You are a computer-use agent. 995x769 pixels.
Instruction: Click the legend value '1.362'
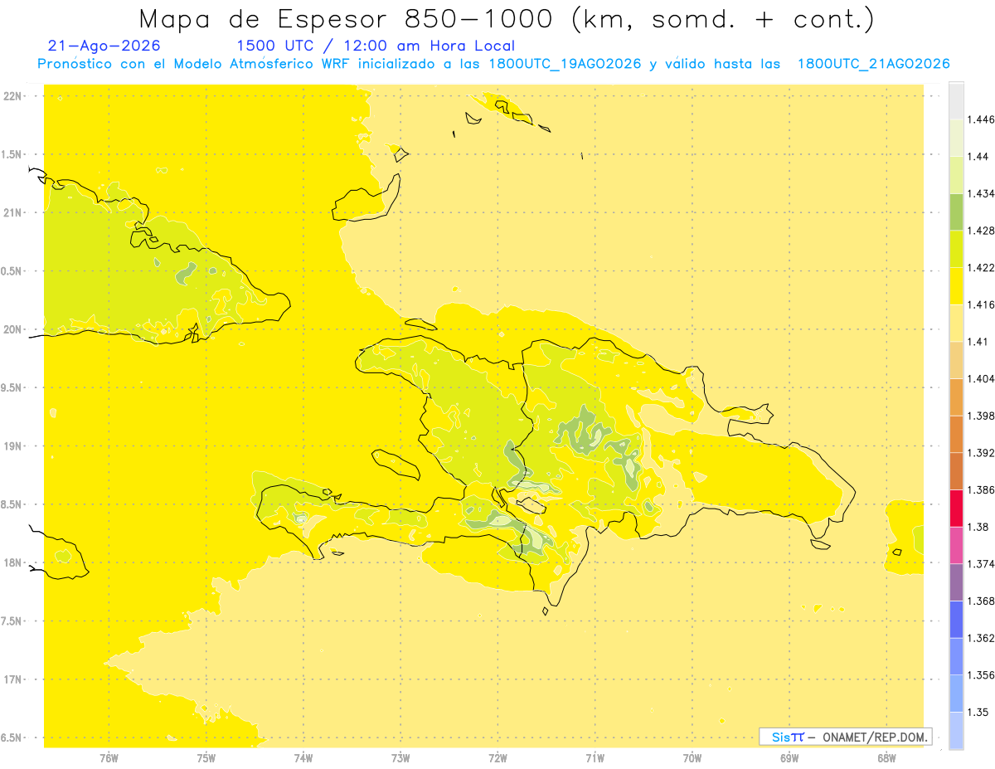(x=981, y=638)
